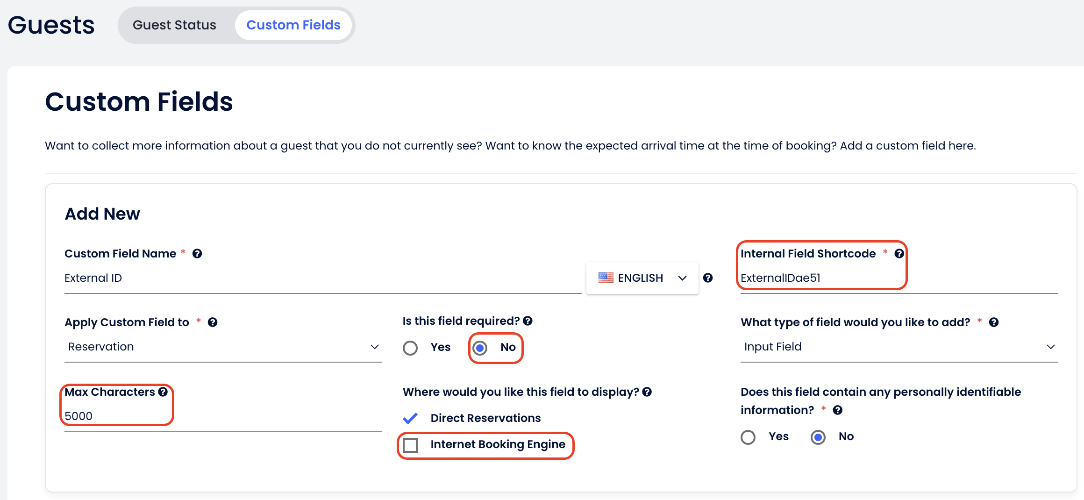The width and height of the screenshot is (1084, 500).
Task: Click the help icon for 'Is this field required?'
Action: 528,321
